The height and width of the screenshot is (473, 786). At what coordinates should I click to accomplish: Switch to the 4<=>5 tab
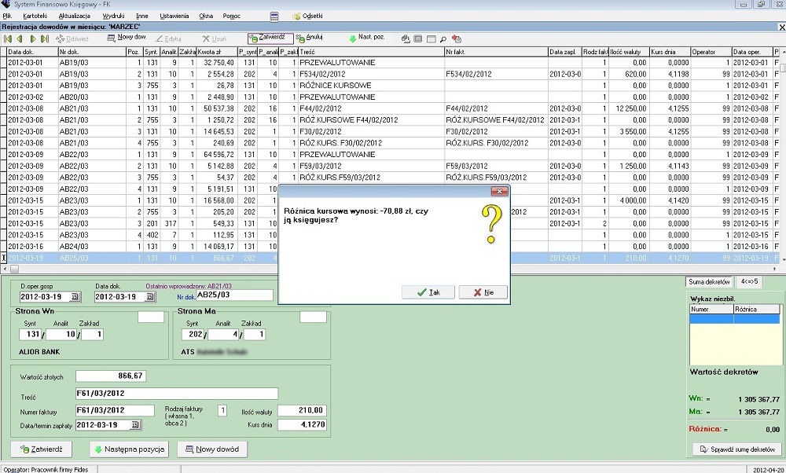(749, 281)
